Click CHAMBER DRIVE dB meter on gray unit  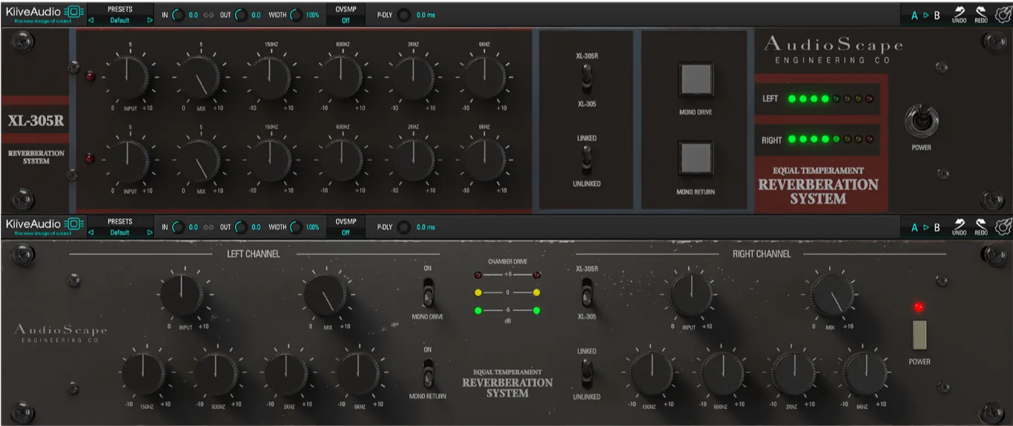click(507, 292)
